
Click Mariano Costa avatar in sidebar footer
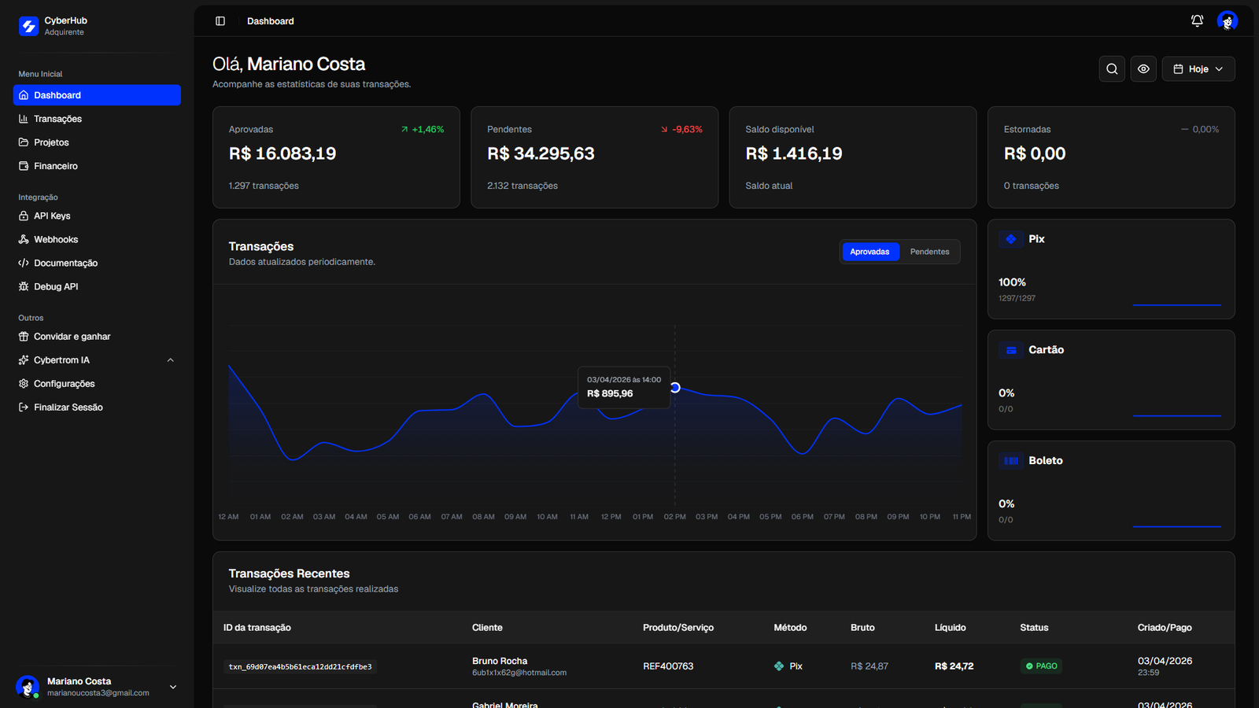coord(28,687)
